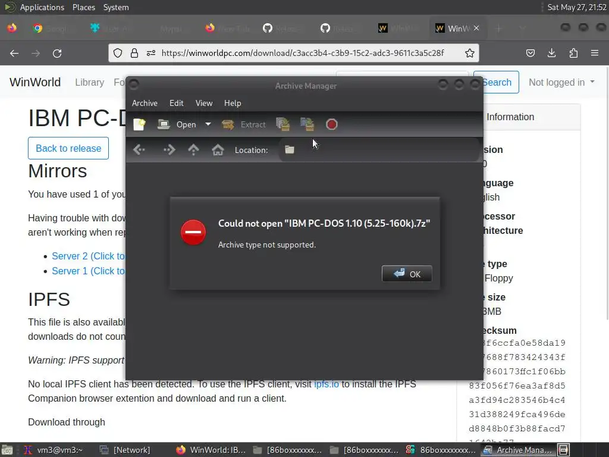The height and width of the screenshot is (457, 609).
Task: Open the View menu in Archive Manager
Action: pos(204,103)
